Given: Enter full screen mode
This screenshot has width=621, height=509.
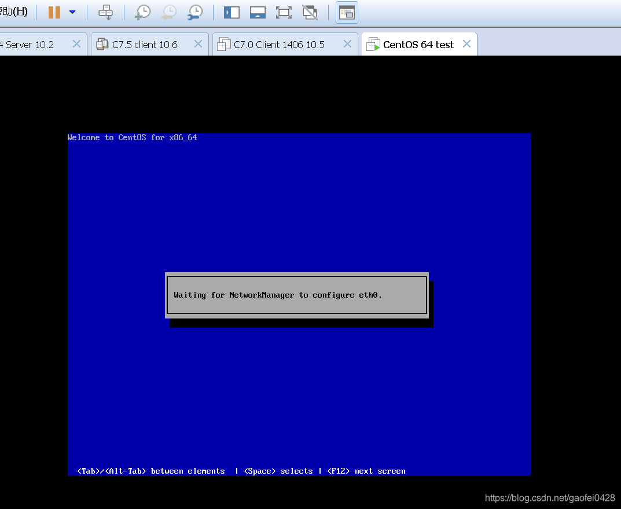Looking at the screenshot, I should pos(284,12).
